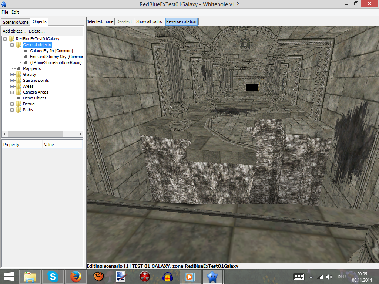Open Skype from the taskbar
The height and width of the screenshot is (284, 379).
click(53, 276)
